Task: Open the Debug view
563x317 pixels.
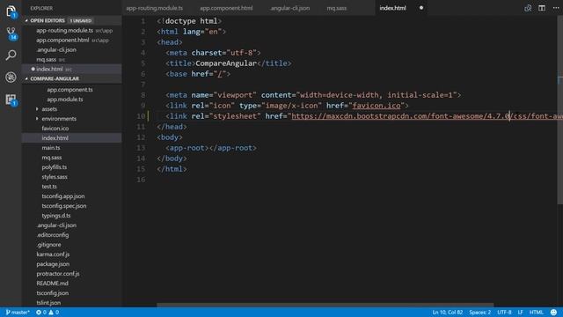Action: (x=11, y=77)
